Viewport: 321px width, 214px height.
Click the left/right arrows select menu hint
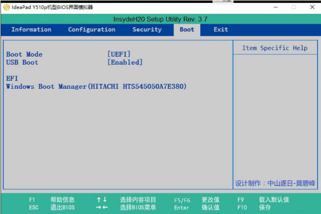(x=126, y=208)
